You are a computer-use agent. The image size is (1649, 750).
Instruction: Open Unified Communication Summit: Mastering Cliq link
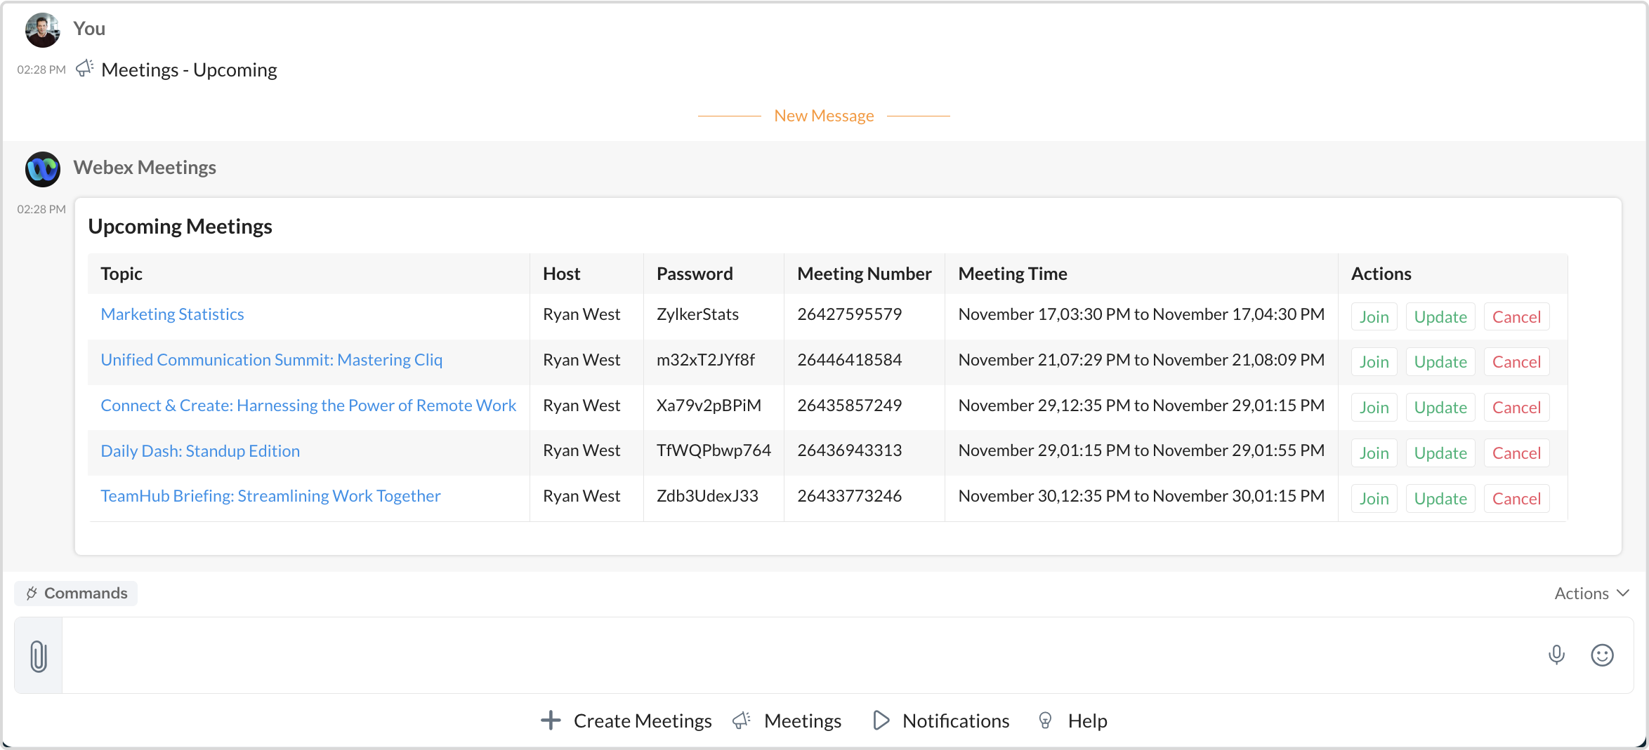[x=271, y=360]
